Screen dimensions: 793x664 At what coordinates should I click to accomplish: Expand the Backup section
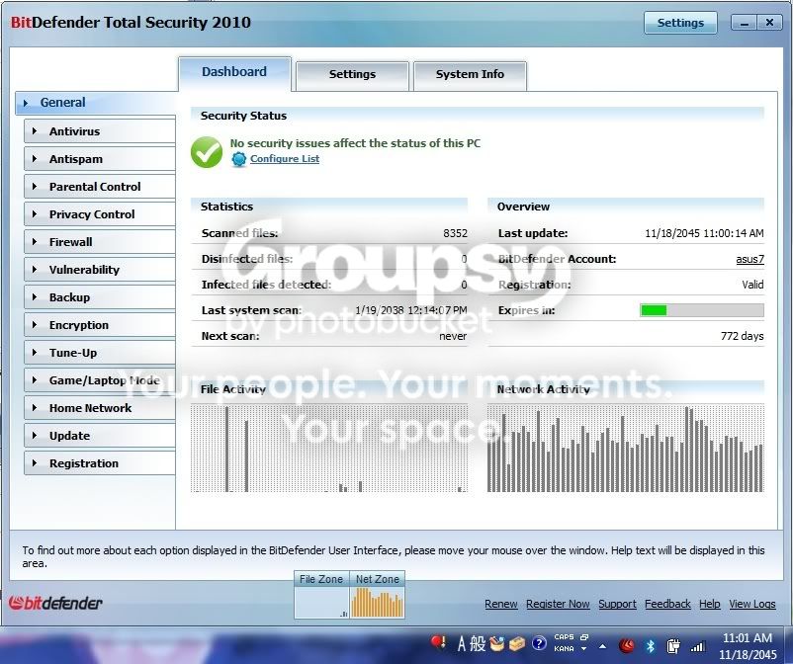tap(100, 297)
